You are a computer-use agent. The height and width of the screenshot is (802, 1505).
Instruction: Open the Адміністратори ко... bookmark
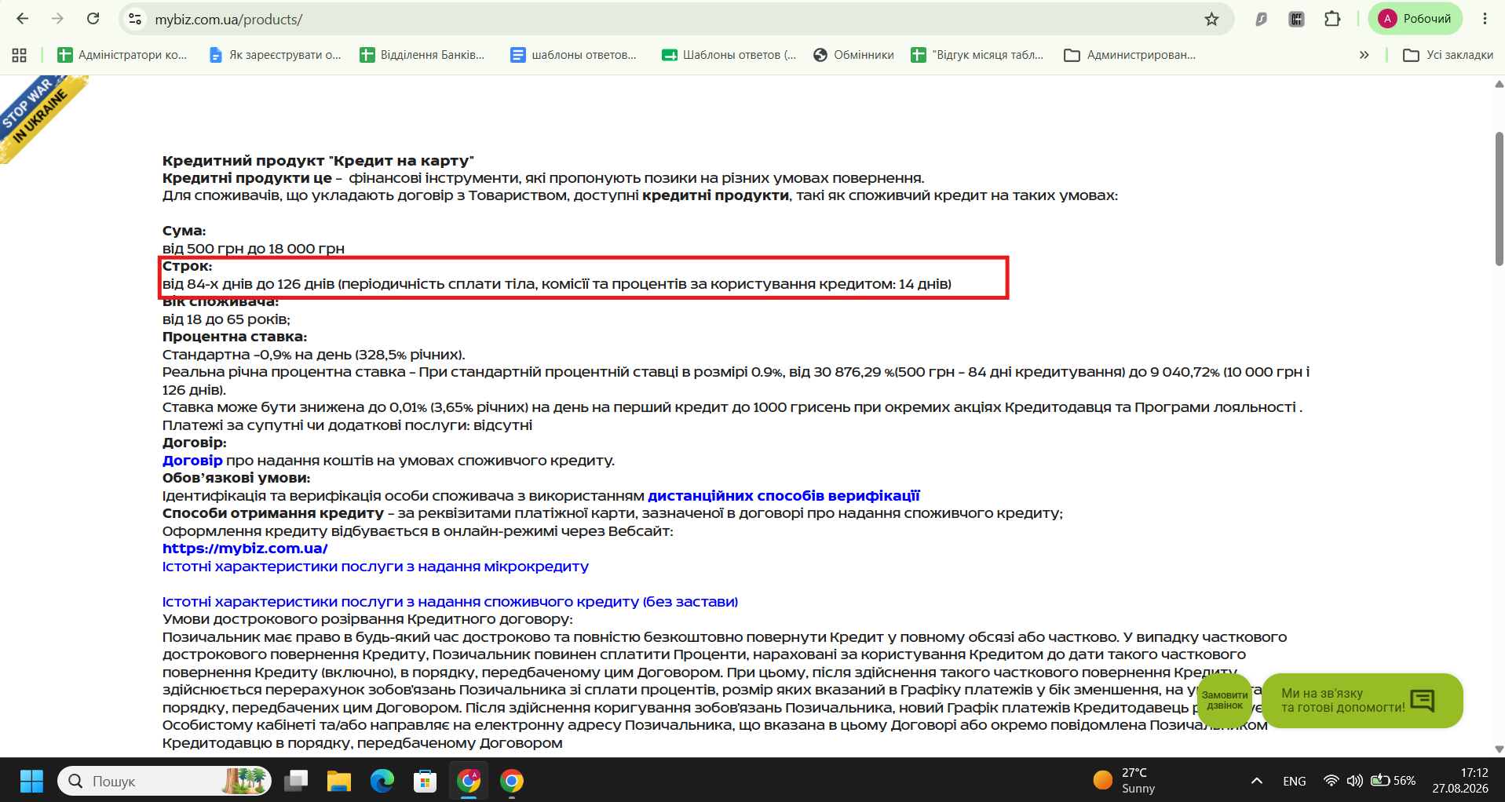pyautogui.click(x=122, y=55)
